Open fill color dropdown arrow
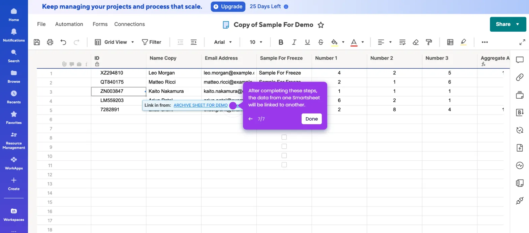The height and width of the screenshot is (233, 529). 343,42
